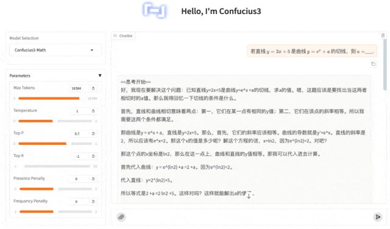The image size is (390, 229).
Task: Click the Frequency Penalty label
Action: click(x=30, y=201)
